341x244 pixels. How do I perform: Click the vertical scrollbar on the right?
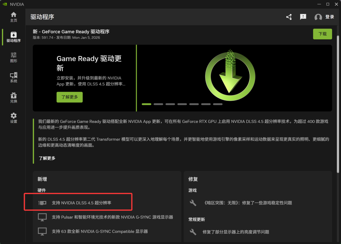(x=338, y=105)
